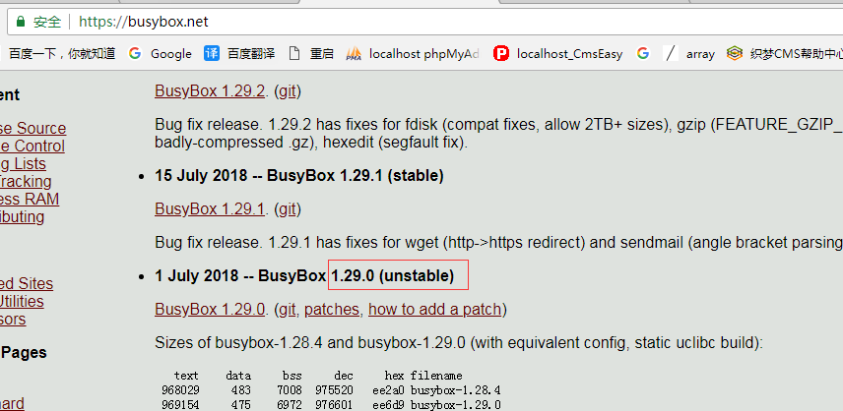Open the localhost_CmsEasy bookmark
Screen dimensions: 843x411
pos(569,54)
